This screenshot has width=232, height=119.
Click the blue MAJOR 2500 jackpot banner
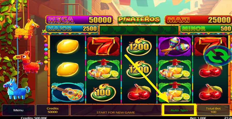click(x=72, y=29)
